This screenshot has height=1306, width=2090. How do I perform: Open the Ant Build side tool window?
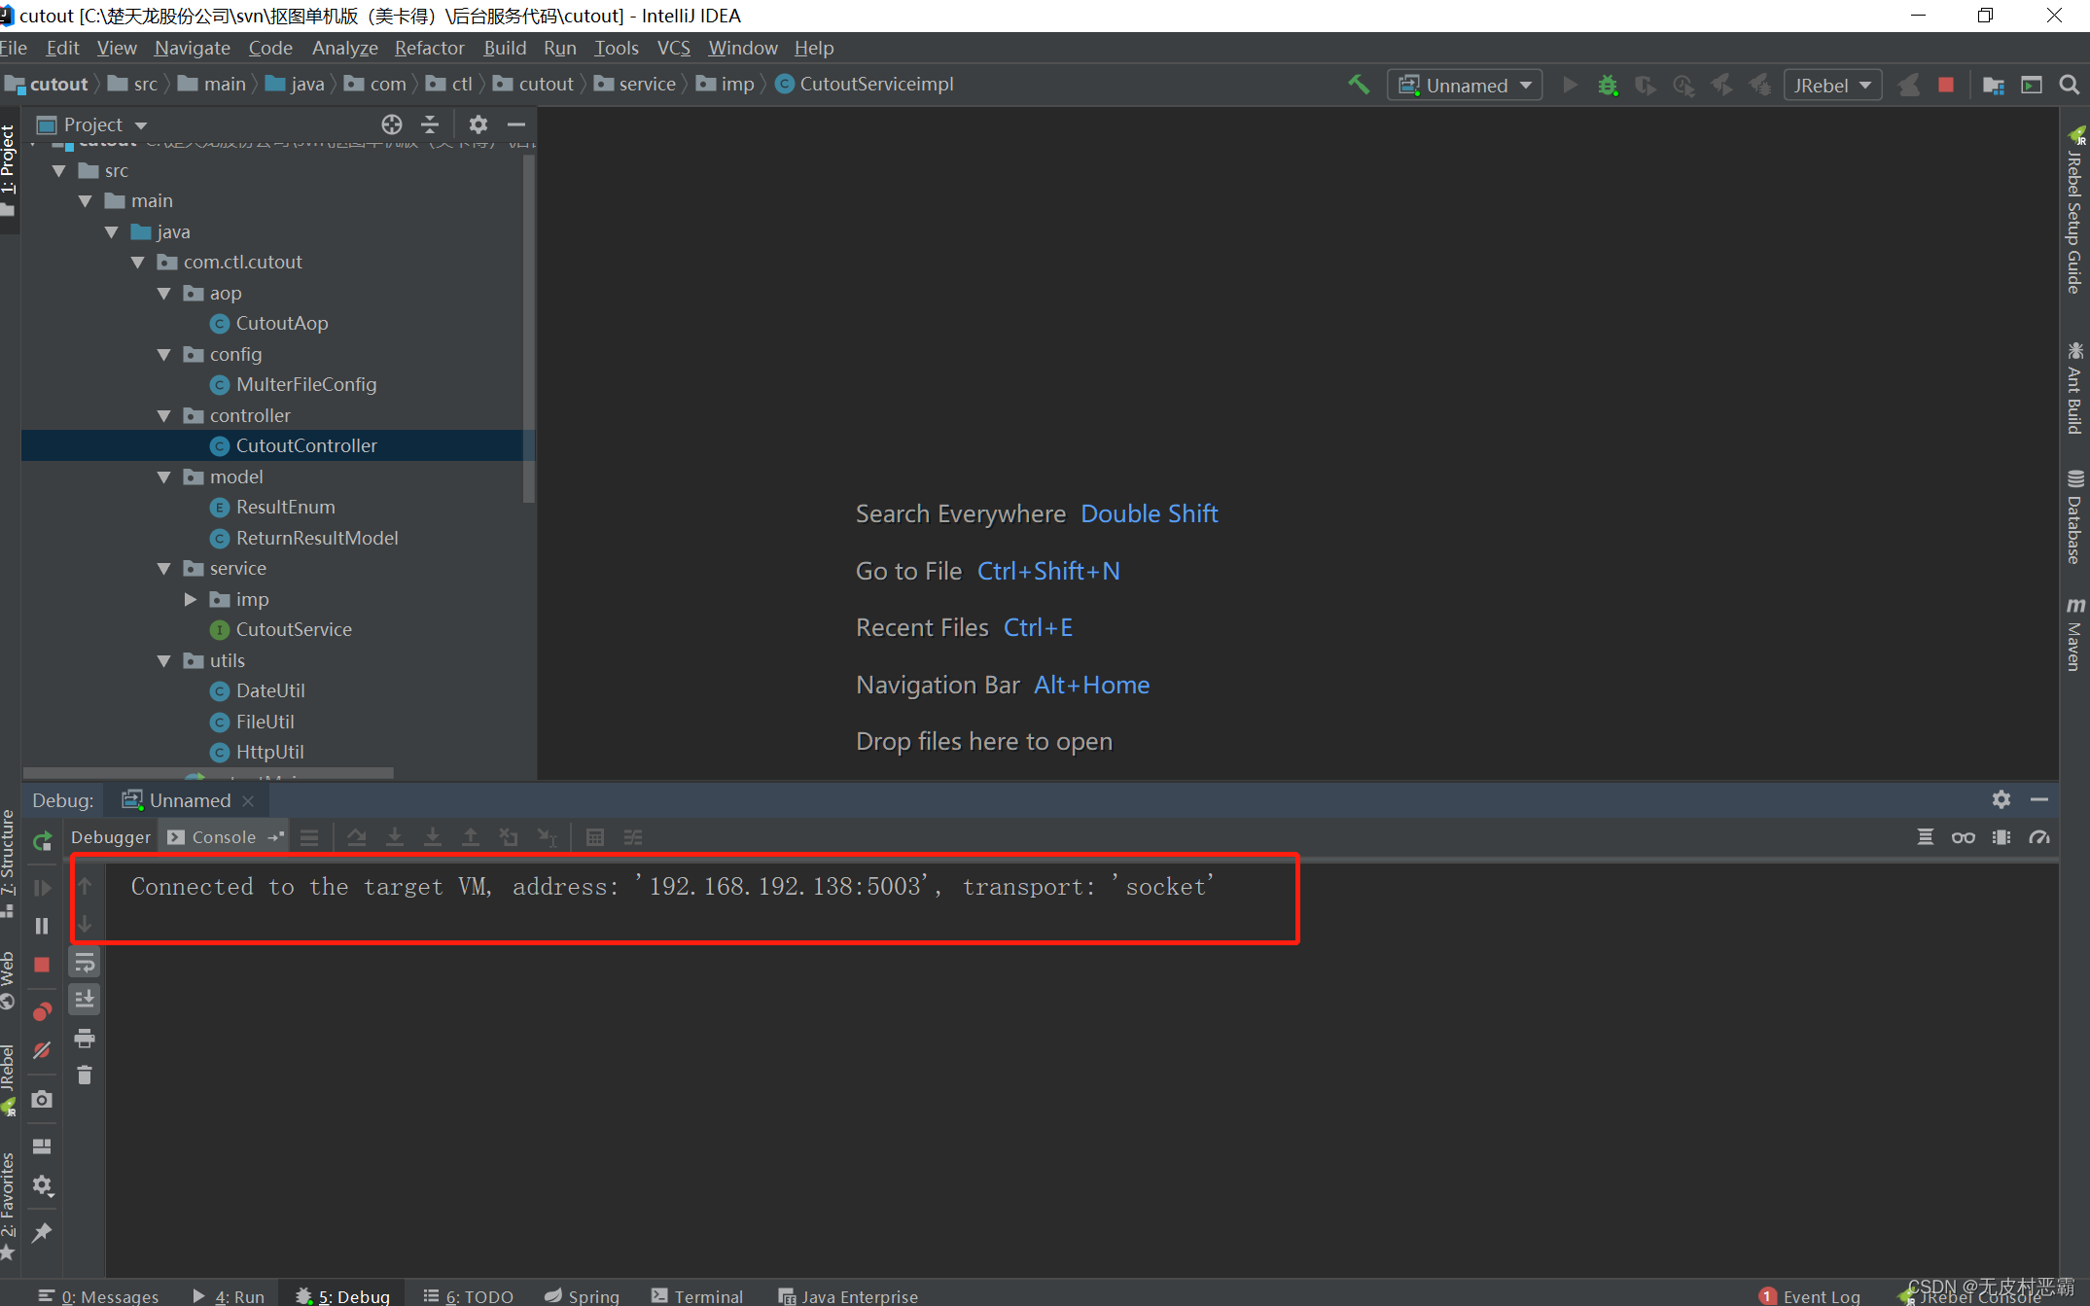(x=2074, y=388)
